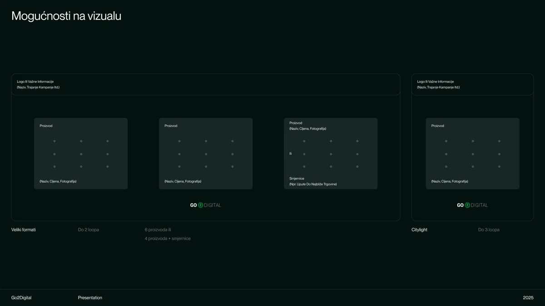Screen dimensions: 545x306
Task: Click the Go2Digital logo under Citylight panel
Action: click(x=472, y=205)
